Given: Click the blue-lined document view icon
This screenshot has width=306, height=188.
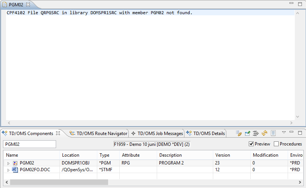Looking at the screenshot, I should click(273, 133).
